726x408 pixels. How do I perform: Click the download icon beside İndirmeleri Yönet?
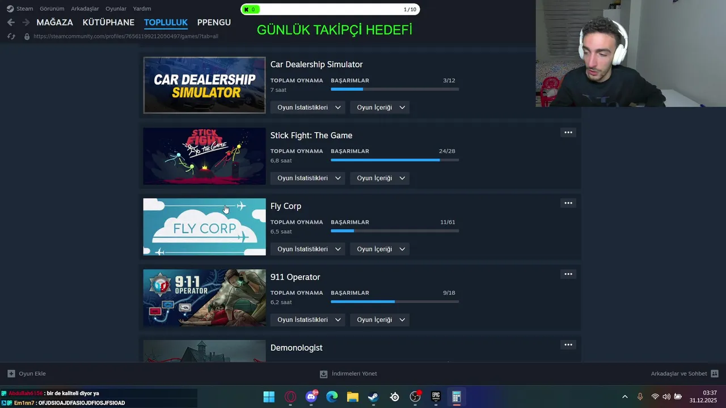click(323, 374)
